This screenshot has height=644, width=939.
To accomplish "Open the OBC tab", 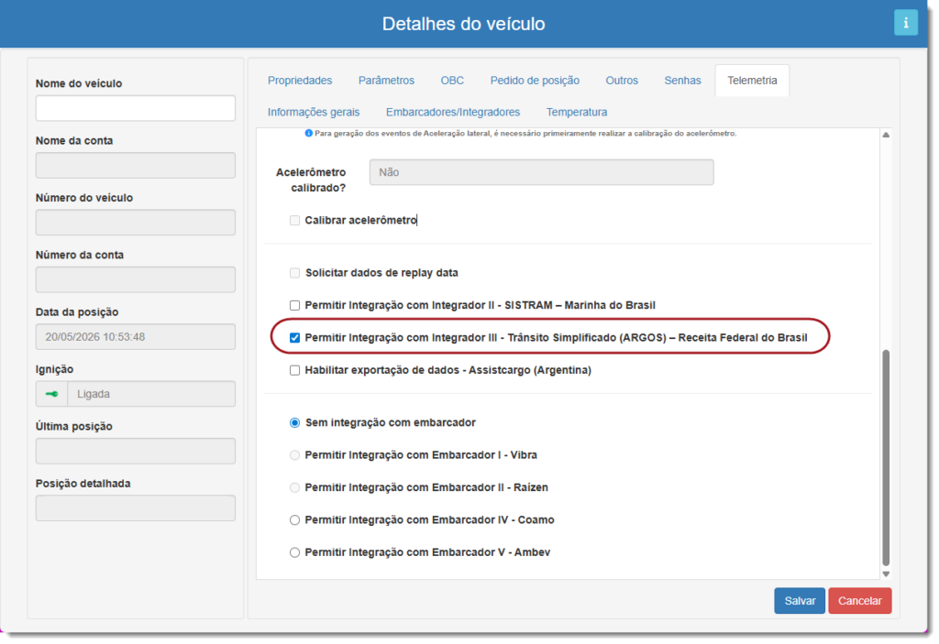I will click(452, 81).
